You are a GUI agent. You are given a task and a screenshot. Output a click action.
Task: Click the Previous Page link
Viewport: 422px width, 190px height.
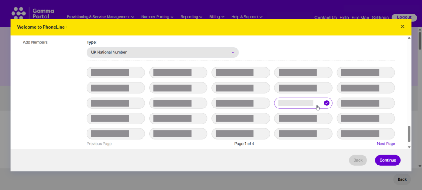99,144
